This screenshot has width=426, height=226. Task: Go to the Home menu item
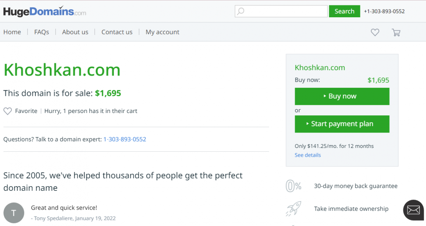[x=12, y=32]
